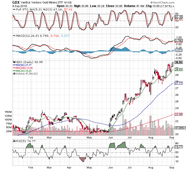Screen dimensions: 186x170
Task: Click the 74.77 RSI axis label
Action: click(x=178, y=147)
